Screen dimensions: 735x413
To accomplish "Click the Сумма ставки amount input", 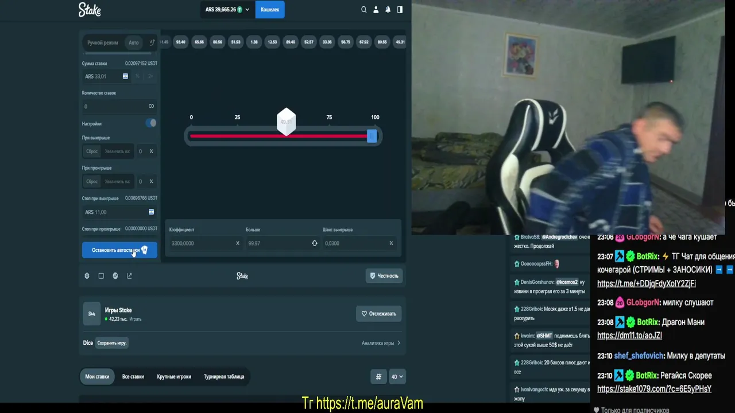I will 106,76.
